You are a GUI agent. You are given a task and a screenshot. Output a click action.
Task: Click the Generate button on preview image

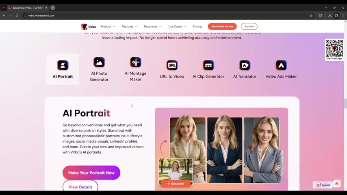point(176,184)
